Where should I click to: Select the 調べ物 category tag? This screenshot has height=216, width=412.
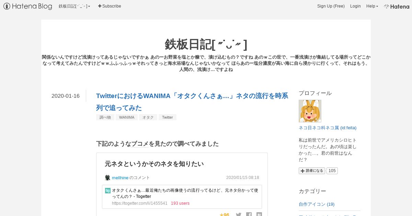point(105,117)
